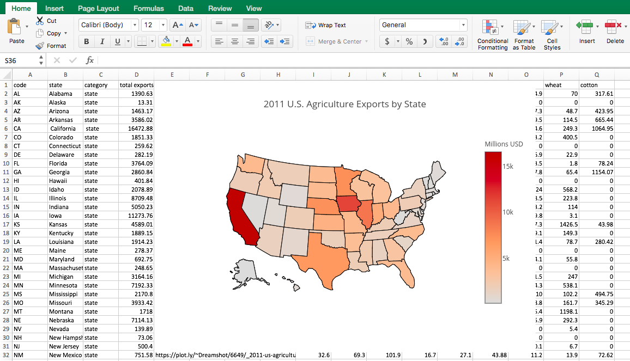Apply yellow fill color paint bucket
The width and height of the screenshot is (630, 361).
(x=166, y=41)
